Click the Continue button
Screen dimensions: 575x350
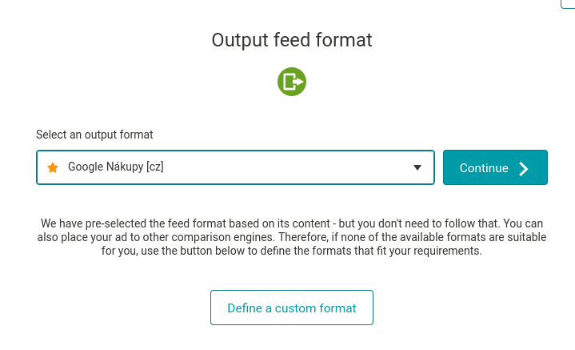pyautogui.click(x=495, y=167)
